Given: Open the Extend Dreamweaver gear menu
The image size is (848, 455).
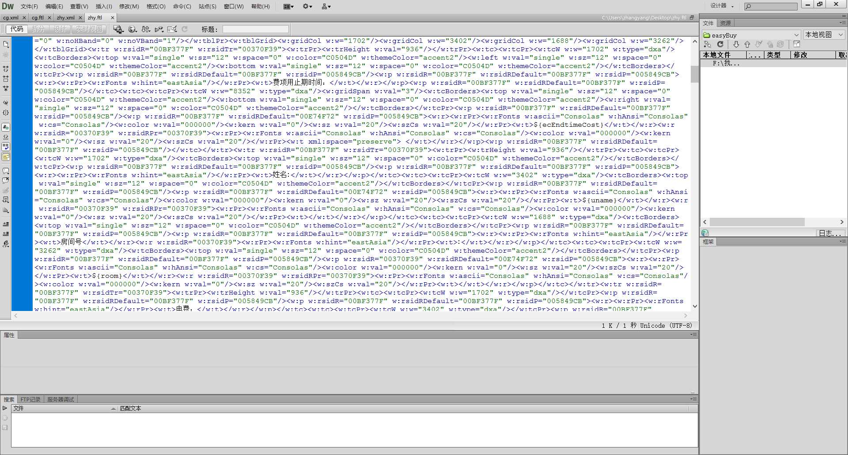Looking at the screenshot, I should [x=307, y=6].
